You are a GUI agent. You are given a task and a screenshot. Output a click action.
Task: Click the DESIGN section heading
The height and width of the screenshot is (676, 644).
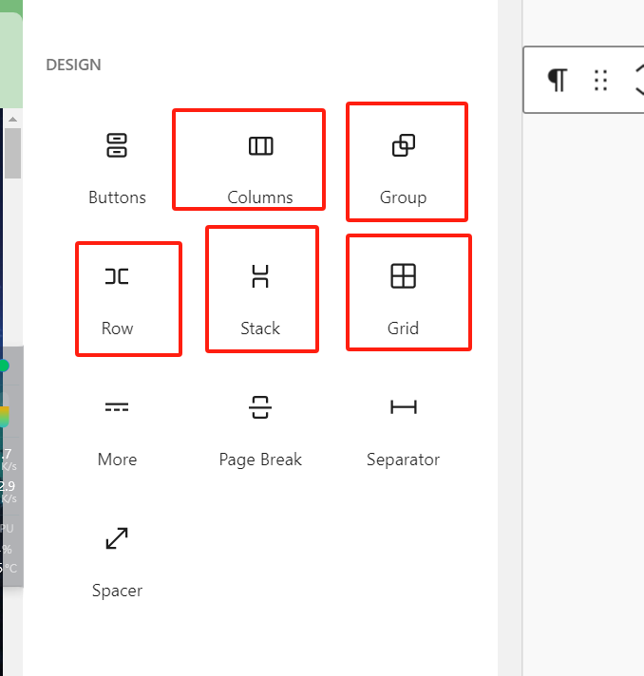[x=73, y=66]
